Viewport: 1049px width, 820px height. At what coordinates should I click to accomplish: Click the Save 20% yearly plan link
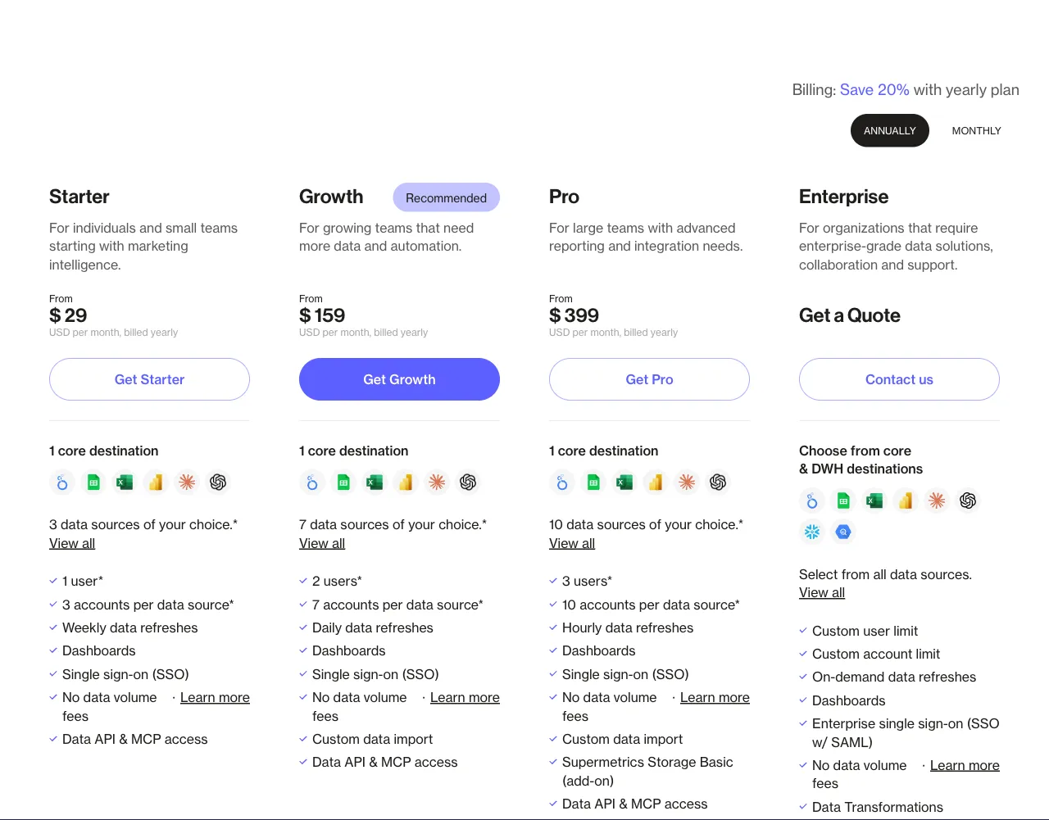point(874,90)
